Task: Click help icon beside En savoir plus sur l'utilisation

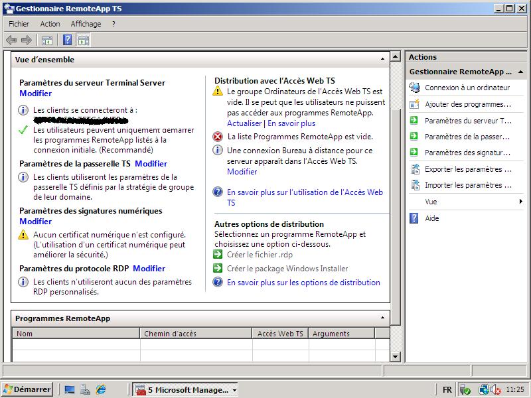Action: [218, 192]
